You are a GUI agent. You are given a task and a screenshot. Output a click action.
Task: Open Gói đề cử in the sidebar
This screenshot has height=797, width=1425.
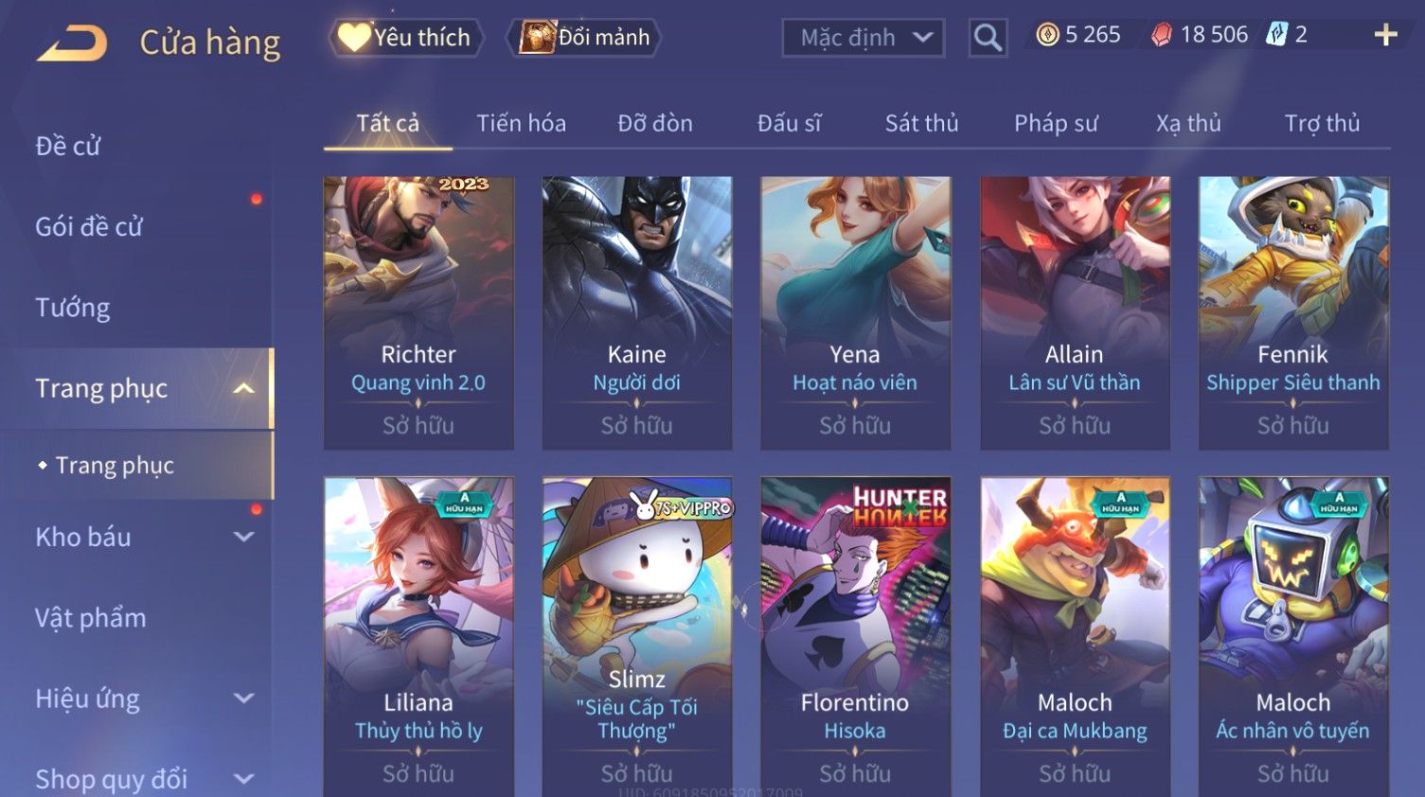[x=89, y=226]
